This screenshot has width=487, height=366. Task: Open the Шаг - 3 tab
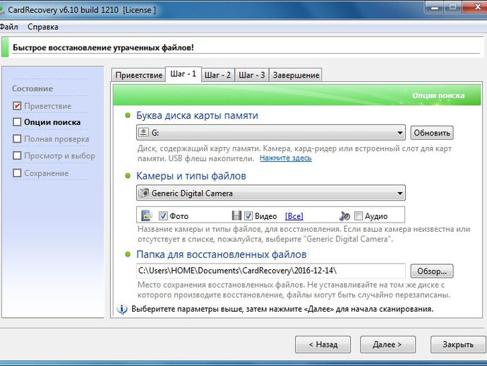[x=252, y=75]
